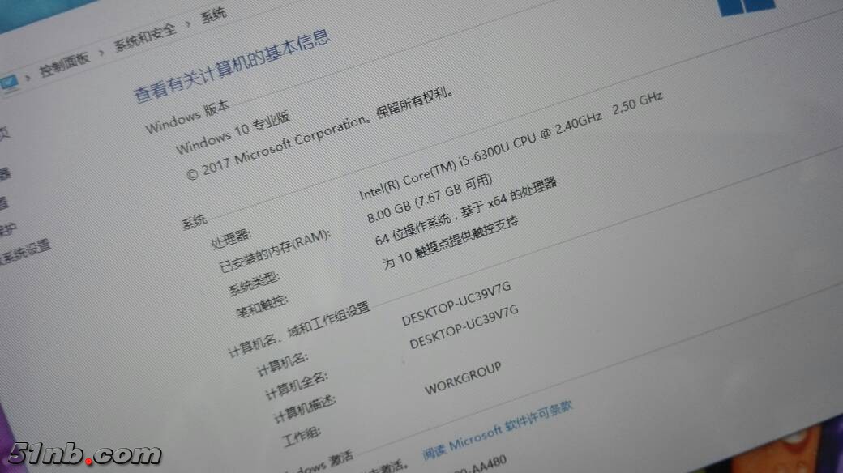Open 系统和安全 breadcrumb
The width and height of the screenshot is (843, 473).
click(x=144, y=37)
